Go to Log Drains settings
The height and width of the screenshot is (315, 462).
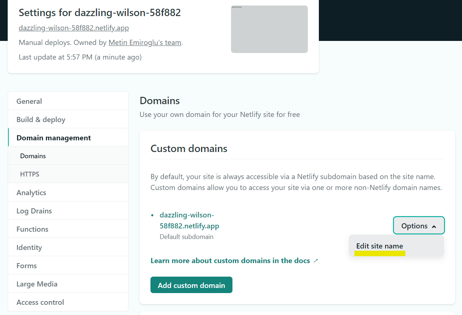(x=68, y=210)
